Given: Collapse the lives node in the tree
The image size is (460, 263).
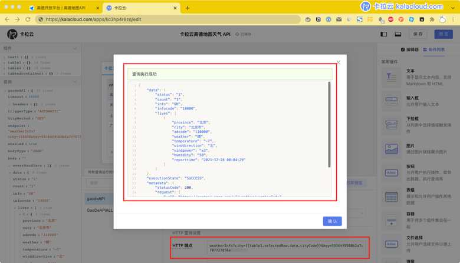Looking at the screenshot, I should pos(15,208).
